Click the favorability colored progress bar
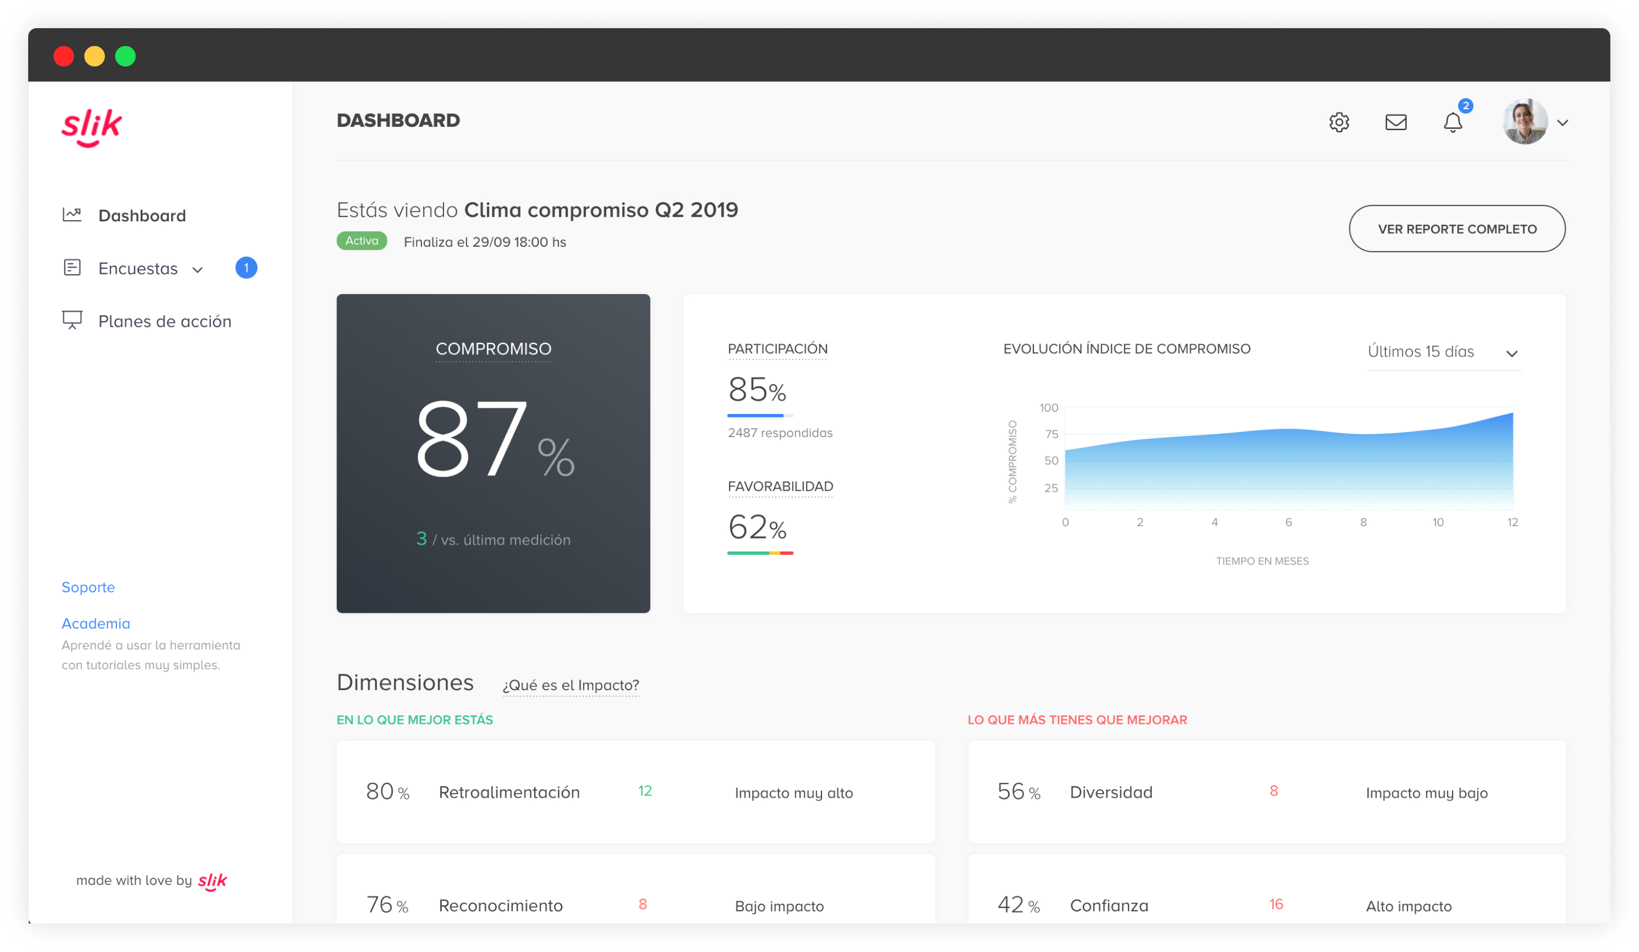The width and height of the screenshot is (1639, 952). 759,553
